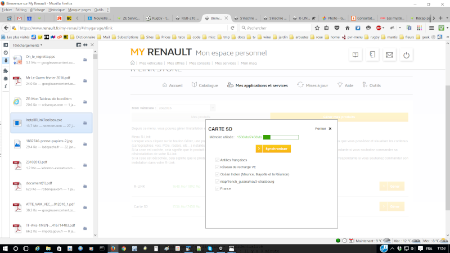450x253 pixels.
Task: Click the My Renault logout power icon
Action: click(x=406, y=55)
